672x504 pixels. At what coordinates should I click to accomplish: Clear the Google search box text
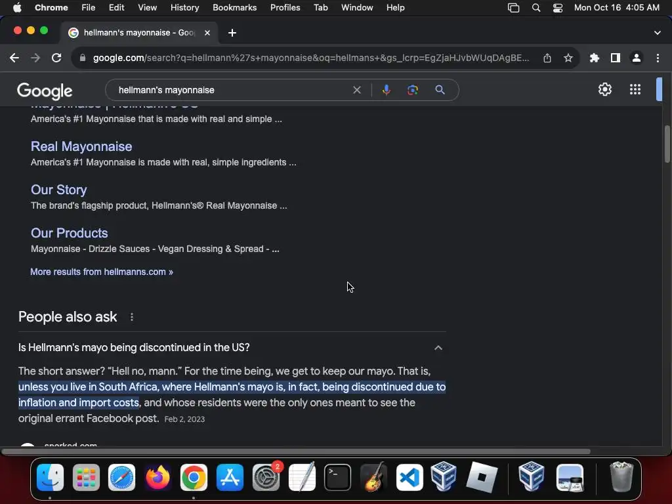(x=357, y=90)
